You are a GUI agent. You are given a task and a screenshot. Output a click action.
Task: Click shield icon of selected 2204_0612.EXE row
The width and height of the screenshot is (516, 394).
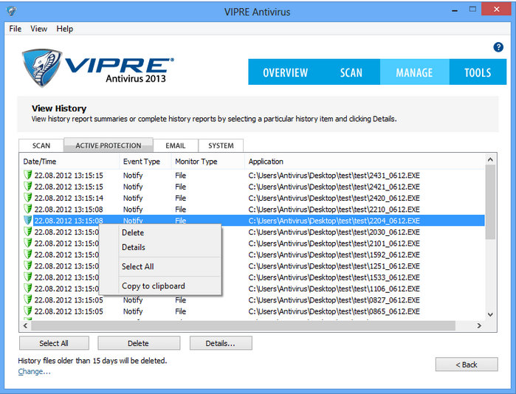click(28, 221)
